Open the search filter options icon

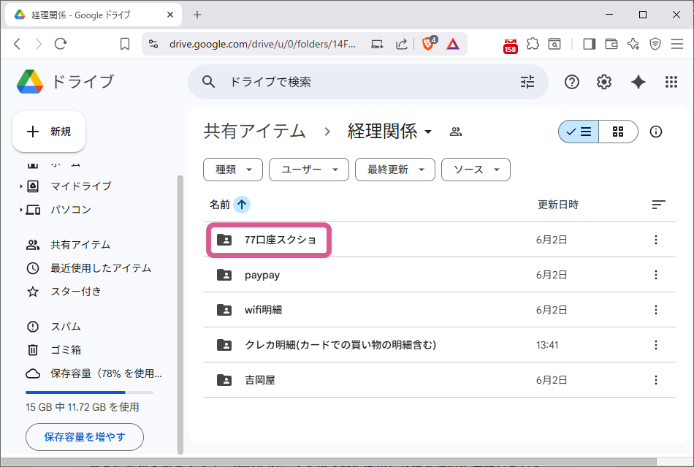click(x=527, y=82)
